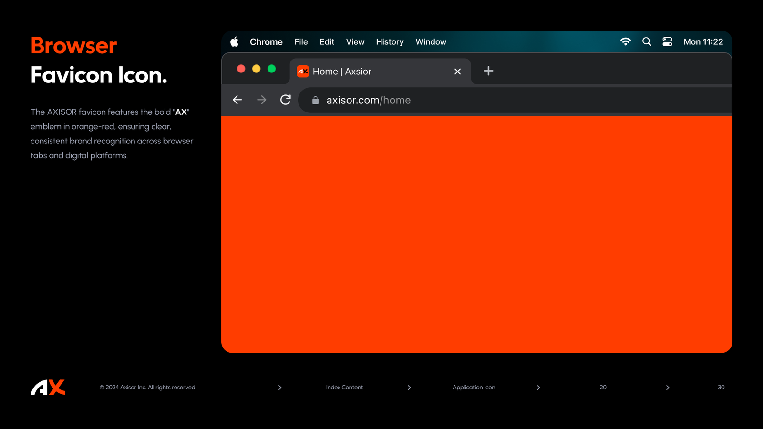Image resolution: width=763 pixels, height=429 pixels.
Task: Open the History menu
Action: (390, 42)
